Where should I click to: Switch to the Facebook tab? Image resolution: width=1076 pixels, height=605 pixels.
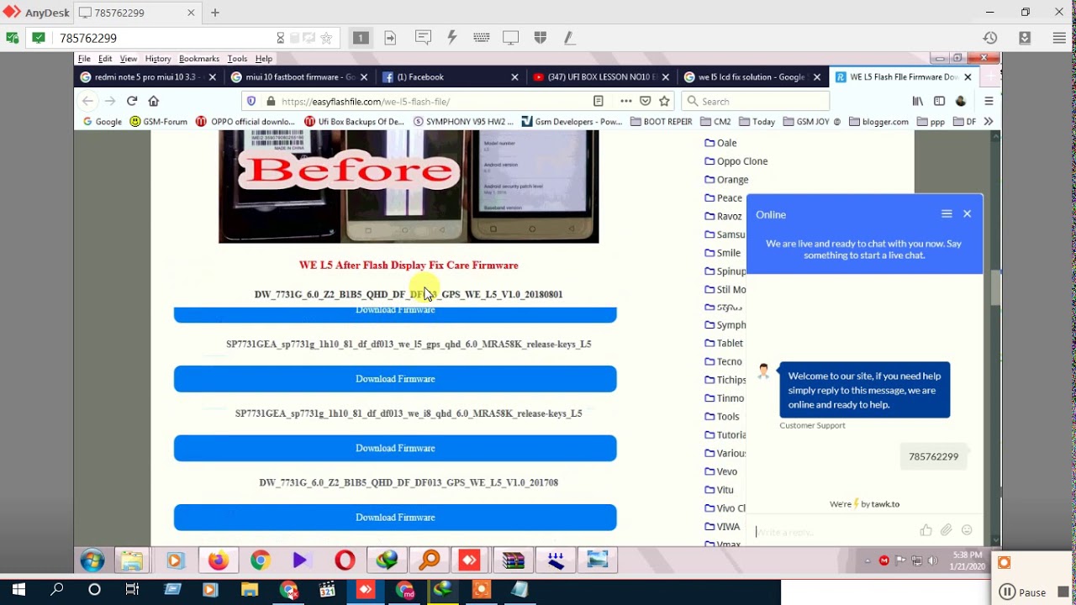pyautogui.click(x=450, y=76)
